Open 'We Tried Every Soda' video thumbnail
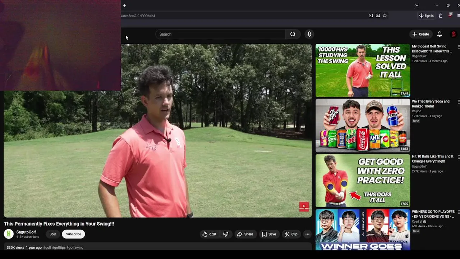Image resolution: width=460 pixels, height=259 pixels. click(x=363, y=126)
